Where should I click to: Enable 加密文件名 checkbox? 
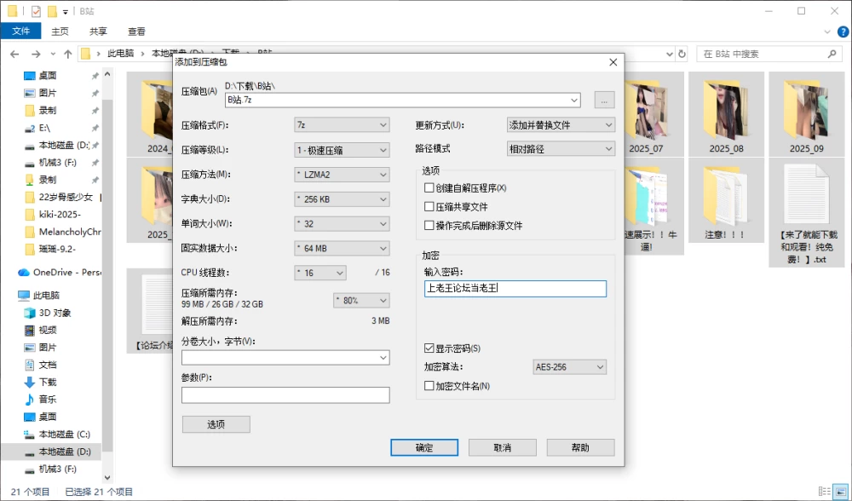[x=429, y=386]
